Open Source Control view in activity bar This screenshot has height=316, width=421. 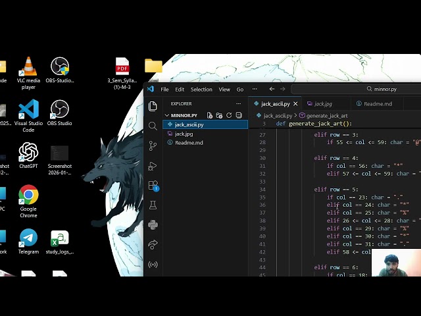click(x=153, y=146)
